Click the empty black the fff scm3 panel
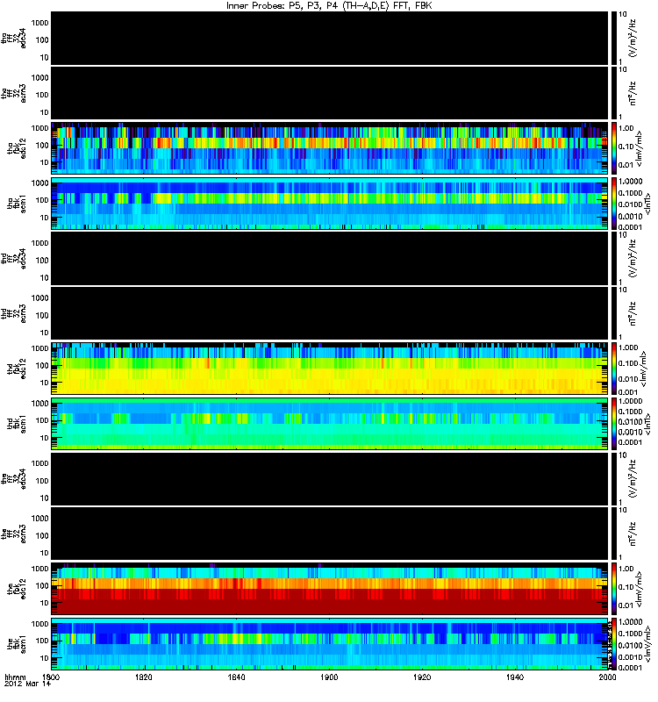The width and height of the screenshot is (658, 702). 330,534
